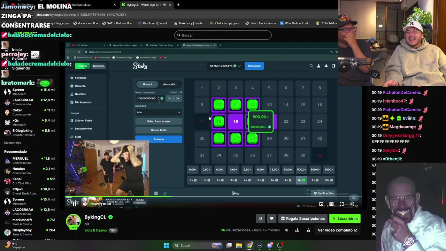Click the green Suscribirse button
Screen dimensions: 446x251
point(345,219)
